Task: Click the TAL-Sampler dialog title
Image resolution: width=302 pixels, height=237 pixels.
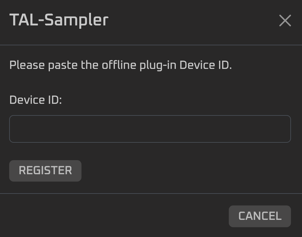Action: coord(59,20)
